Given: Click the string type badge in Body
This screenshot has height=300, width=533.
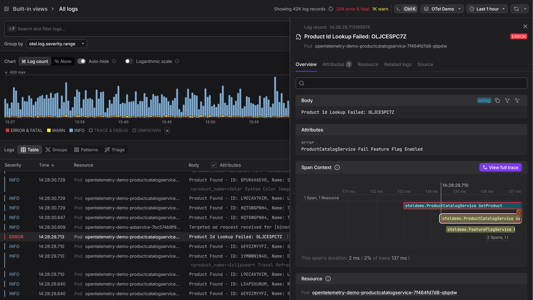Looking at the screenshot, I should tap(484, 101).
